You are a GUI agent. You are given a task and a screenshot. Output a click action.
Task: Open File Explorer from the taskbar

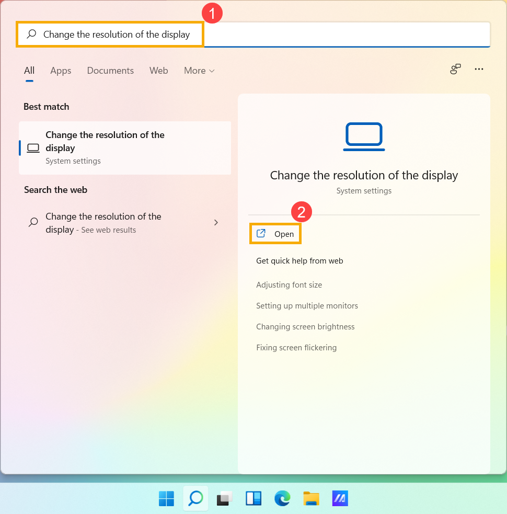(311, 498)
